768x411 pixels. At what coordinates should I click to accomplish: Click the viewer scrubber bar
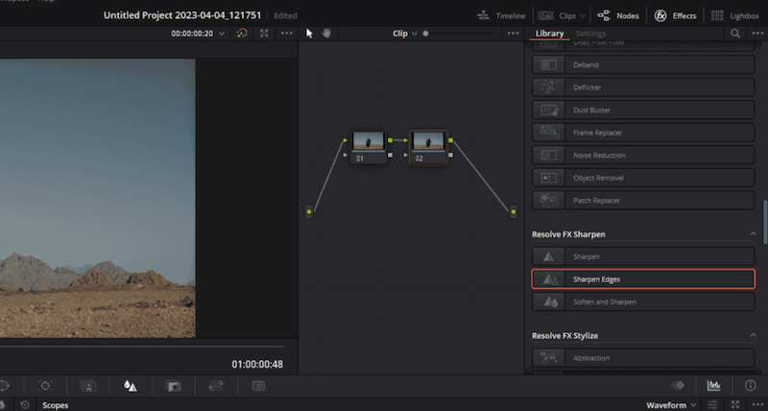click(141, 347)
